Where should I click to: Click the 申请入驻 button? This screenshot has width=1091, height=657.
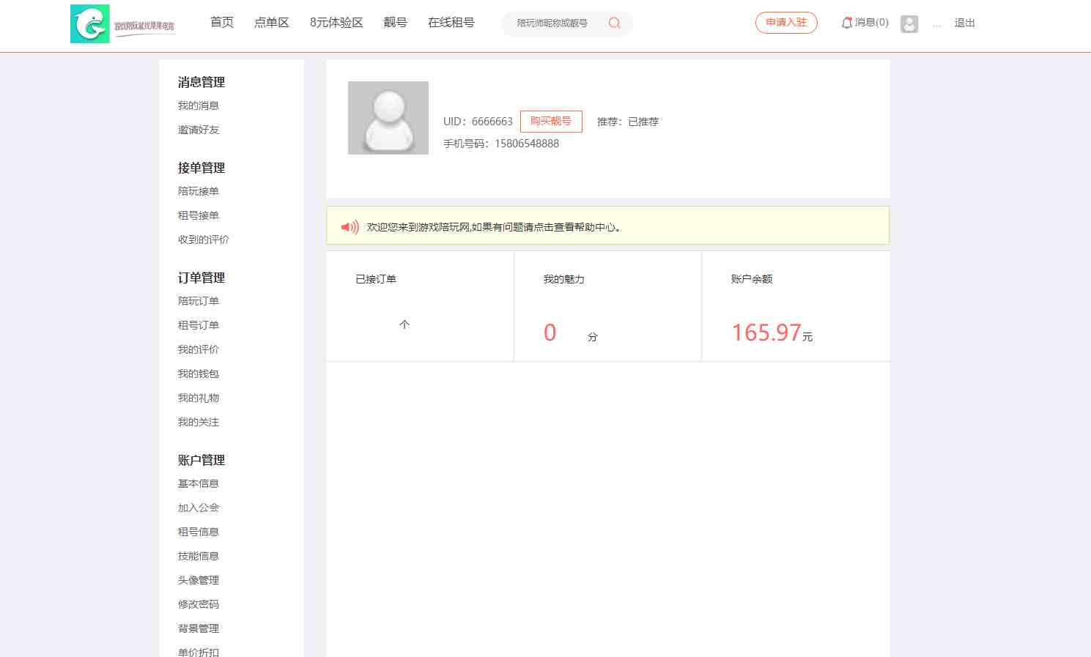pyautogui.click(x=786, y=23)
